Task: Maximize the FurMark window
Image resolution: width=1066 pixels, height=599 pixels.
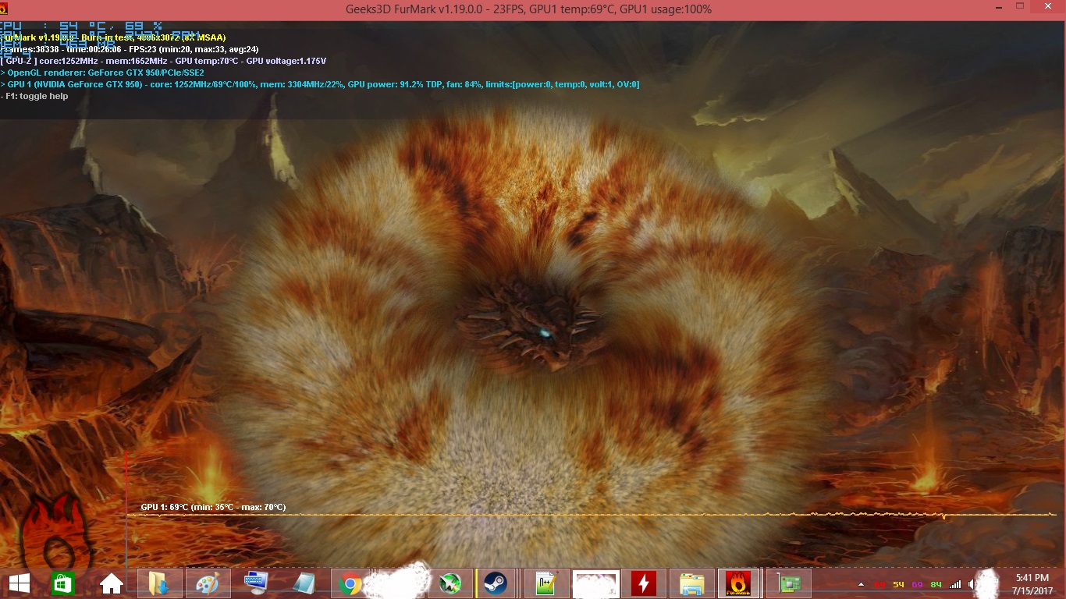Action: pos(1020,7)
